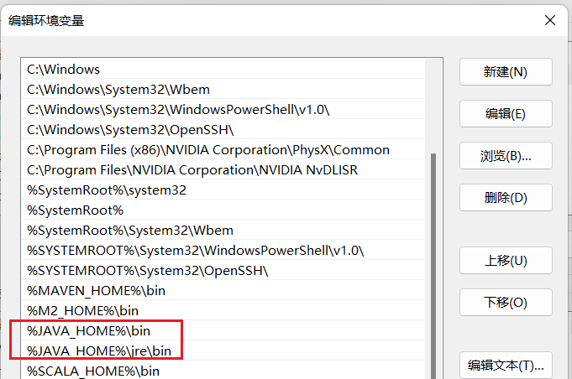Click the 删除(D) button

click(506, 197)
